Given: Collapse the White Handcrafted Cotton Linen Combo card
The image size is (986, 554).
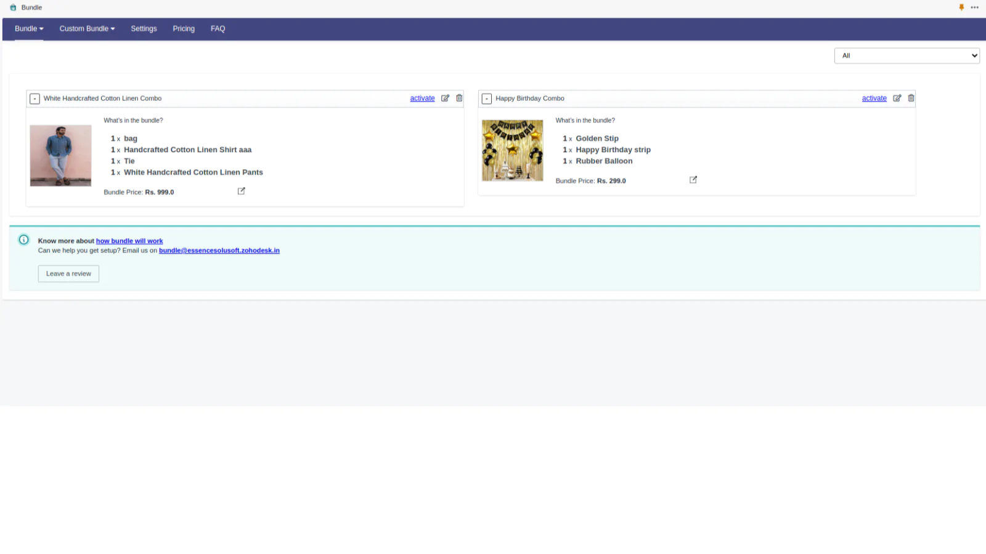Looking at the screenshot, I should coord(35,98).
